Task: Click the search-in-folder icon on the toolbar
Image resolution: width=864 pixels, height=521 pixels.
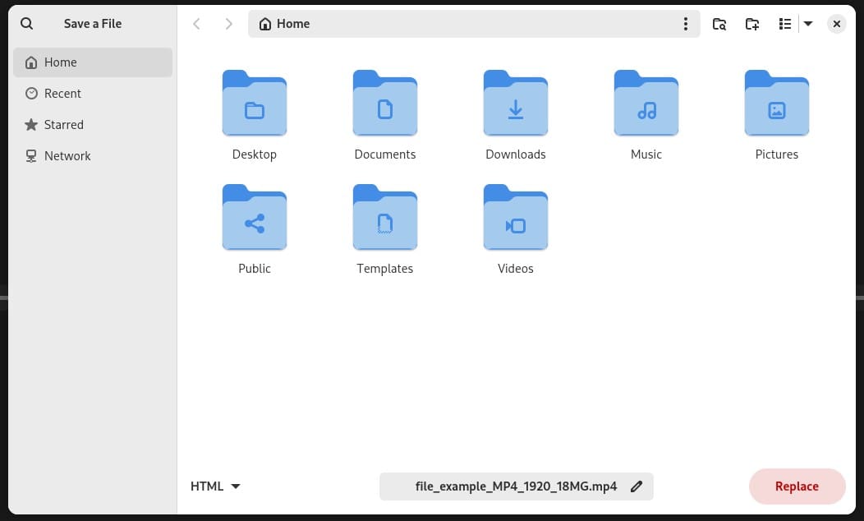Action: tap(719, 24)
